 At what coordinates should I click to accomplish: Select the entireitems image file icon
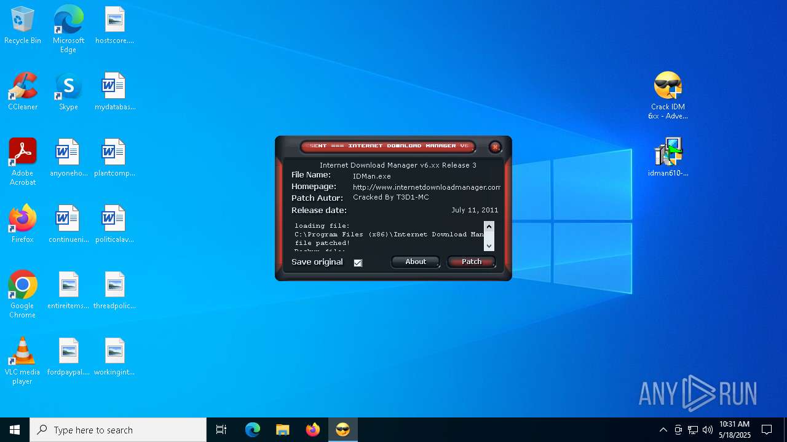(x=68, y=291)
